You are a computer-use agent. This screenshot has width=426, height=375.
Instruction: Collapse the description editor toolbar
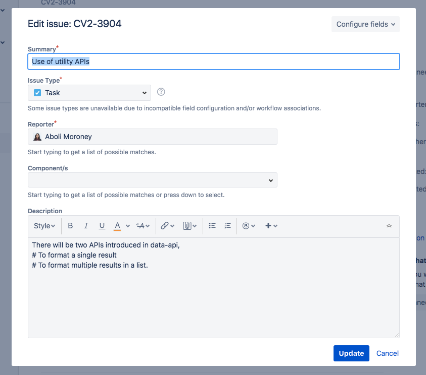click(389, 226)
